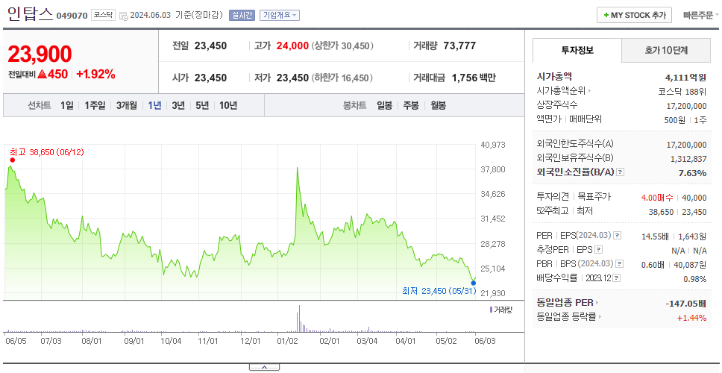Select 5년 line chart period
Image resolution: width=722 pixels, height=373 pixels.
coord(202,105)
